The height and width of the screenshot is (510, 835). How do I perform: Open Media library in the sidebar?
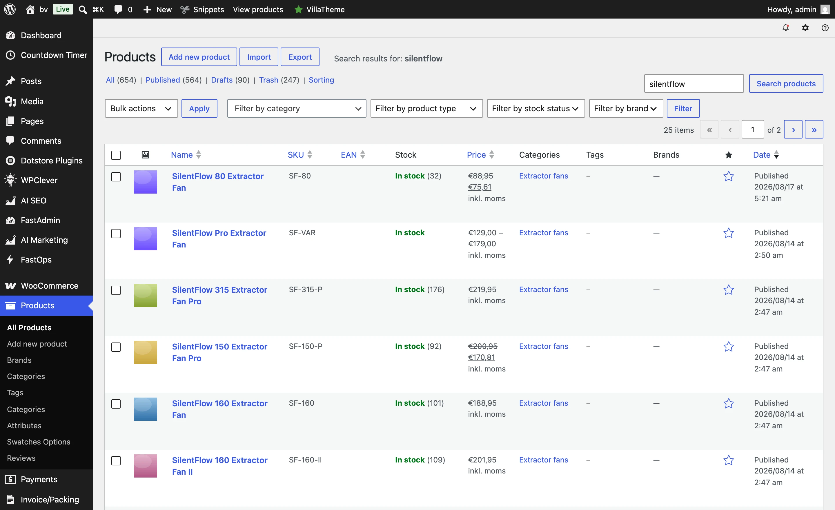click(46, 101)
